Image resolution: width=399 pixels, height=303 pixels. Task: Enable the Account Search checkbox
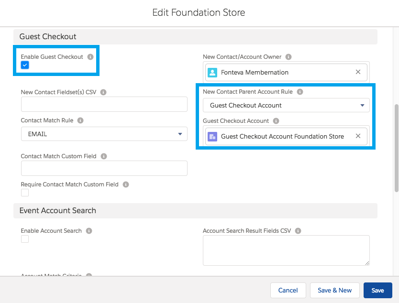(25, 239)
